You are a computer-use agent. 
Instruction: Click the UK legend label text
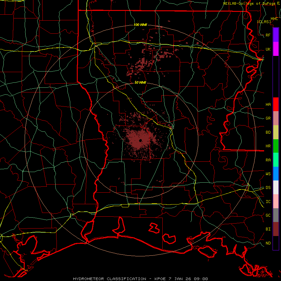(x=268, y=49)
